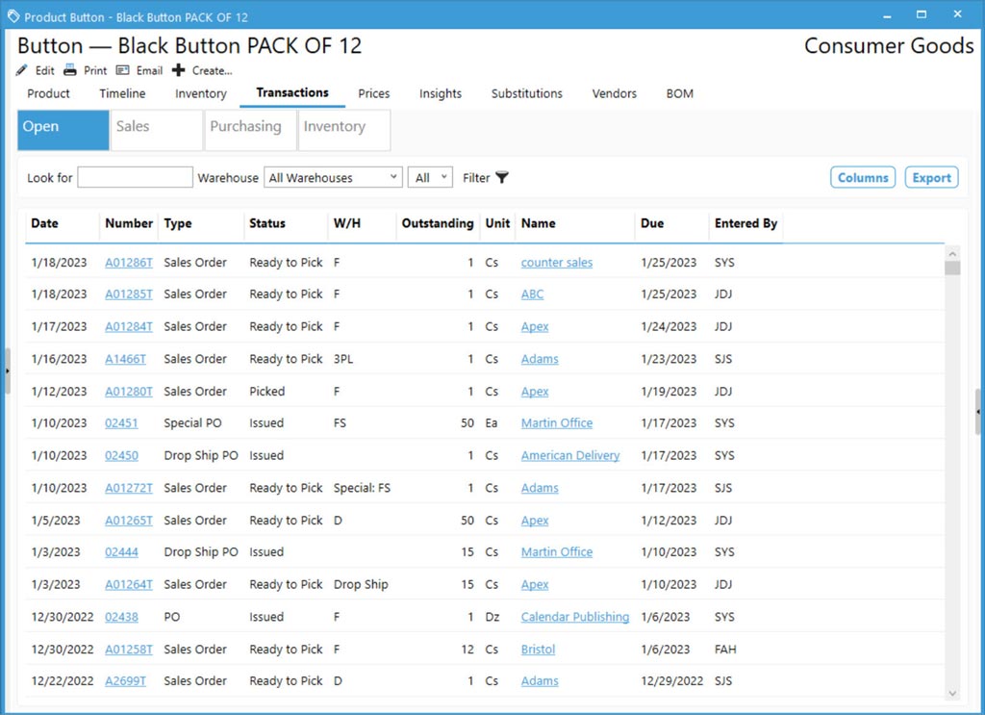Switch to the BOM tab

pyautogui.click(x=679, y=93)
